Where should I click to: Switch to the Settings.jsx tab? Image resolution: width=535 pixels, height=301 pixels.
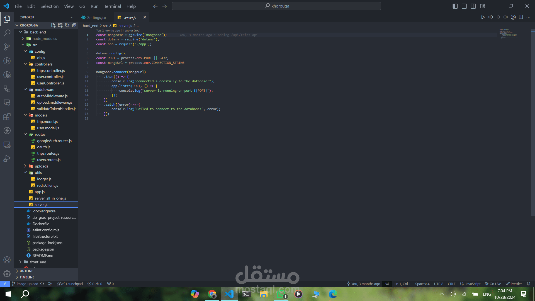click(96, 18)
